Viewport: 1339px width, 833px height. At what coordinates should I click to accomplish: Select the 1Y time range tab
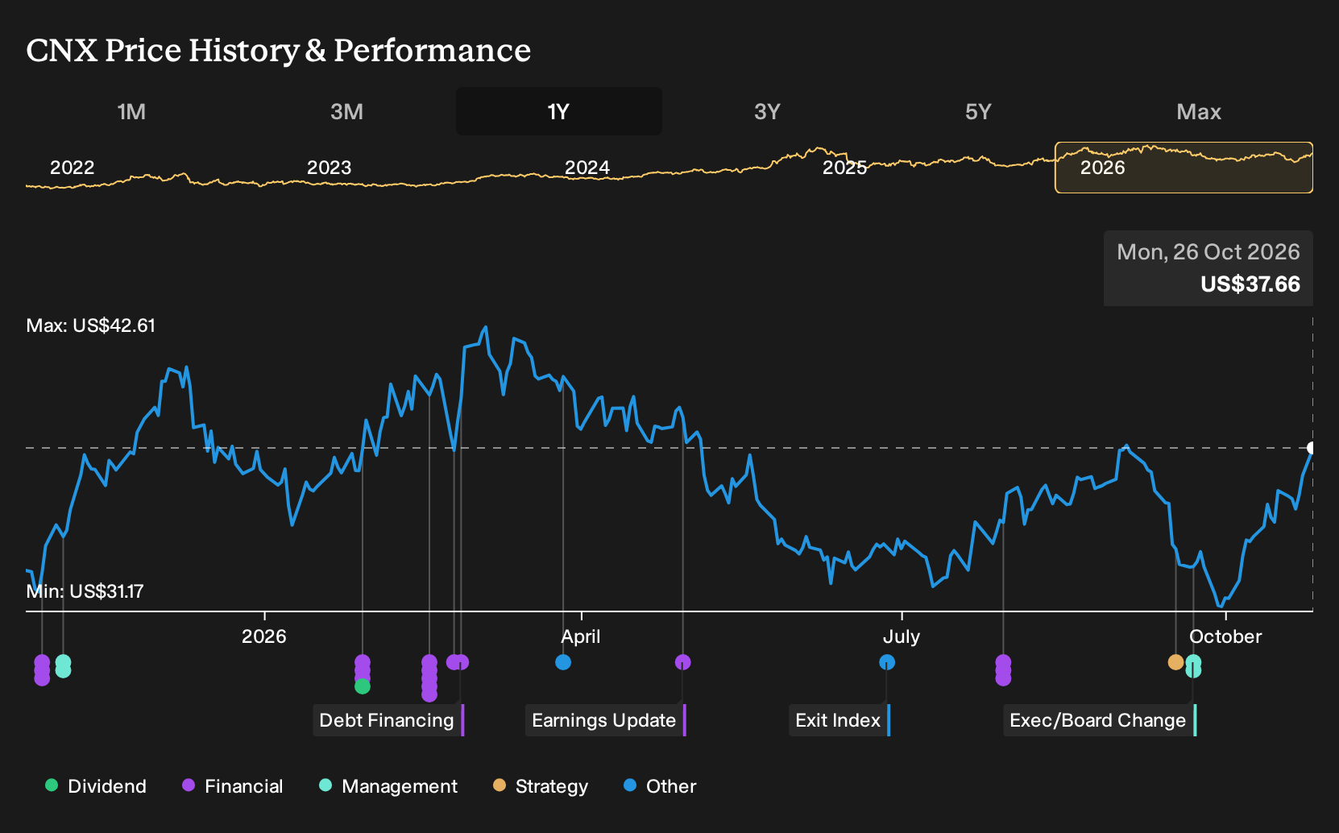559,111
